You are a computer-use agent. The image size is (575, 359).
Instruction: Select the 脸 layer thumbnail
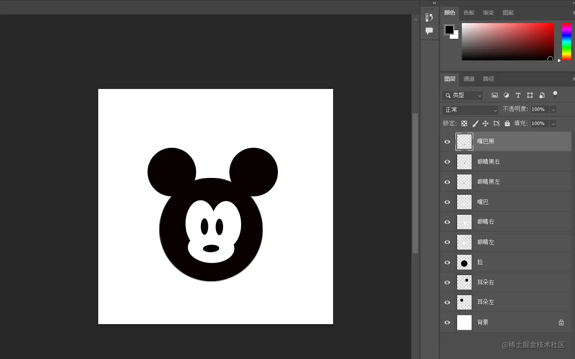[x=464, y=262]
